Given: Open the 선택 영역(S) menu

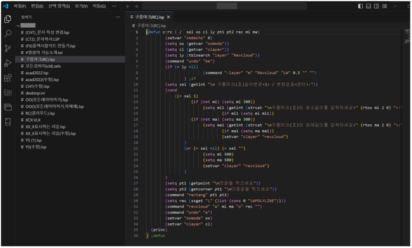Looking at the screenshot, I should pyautogui.click(x=59, y=6).
